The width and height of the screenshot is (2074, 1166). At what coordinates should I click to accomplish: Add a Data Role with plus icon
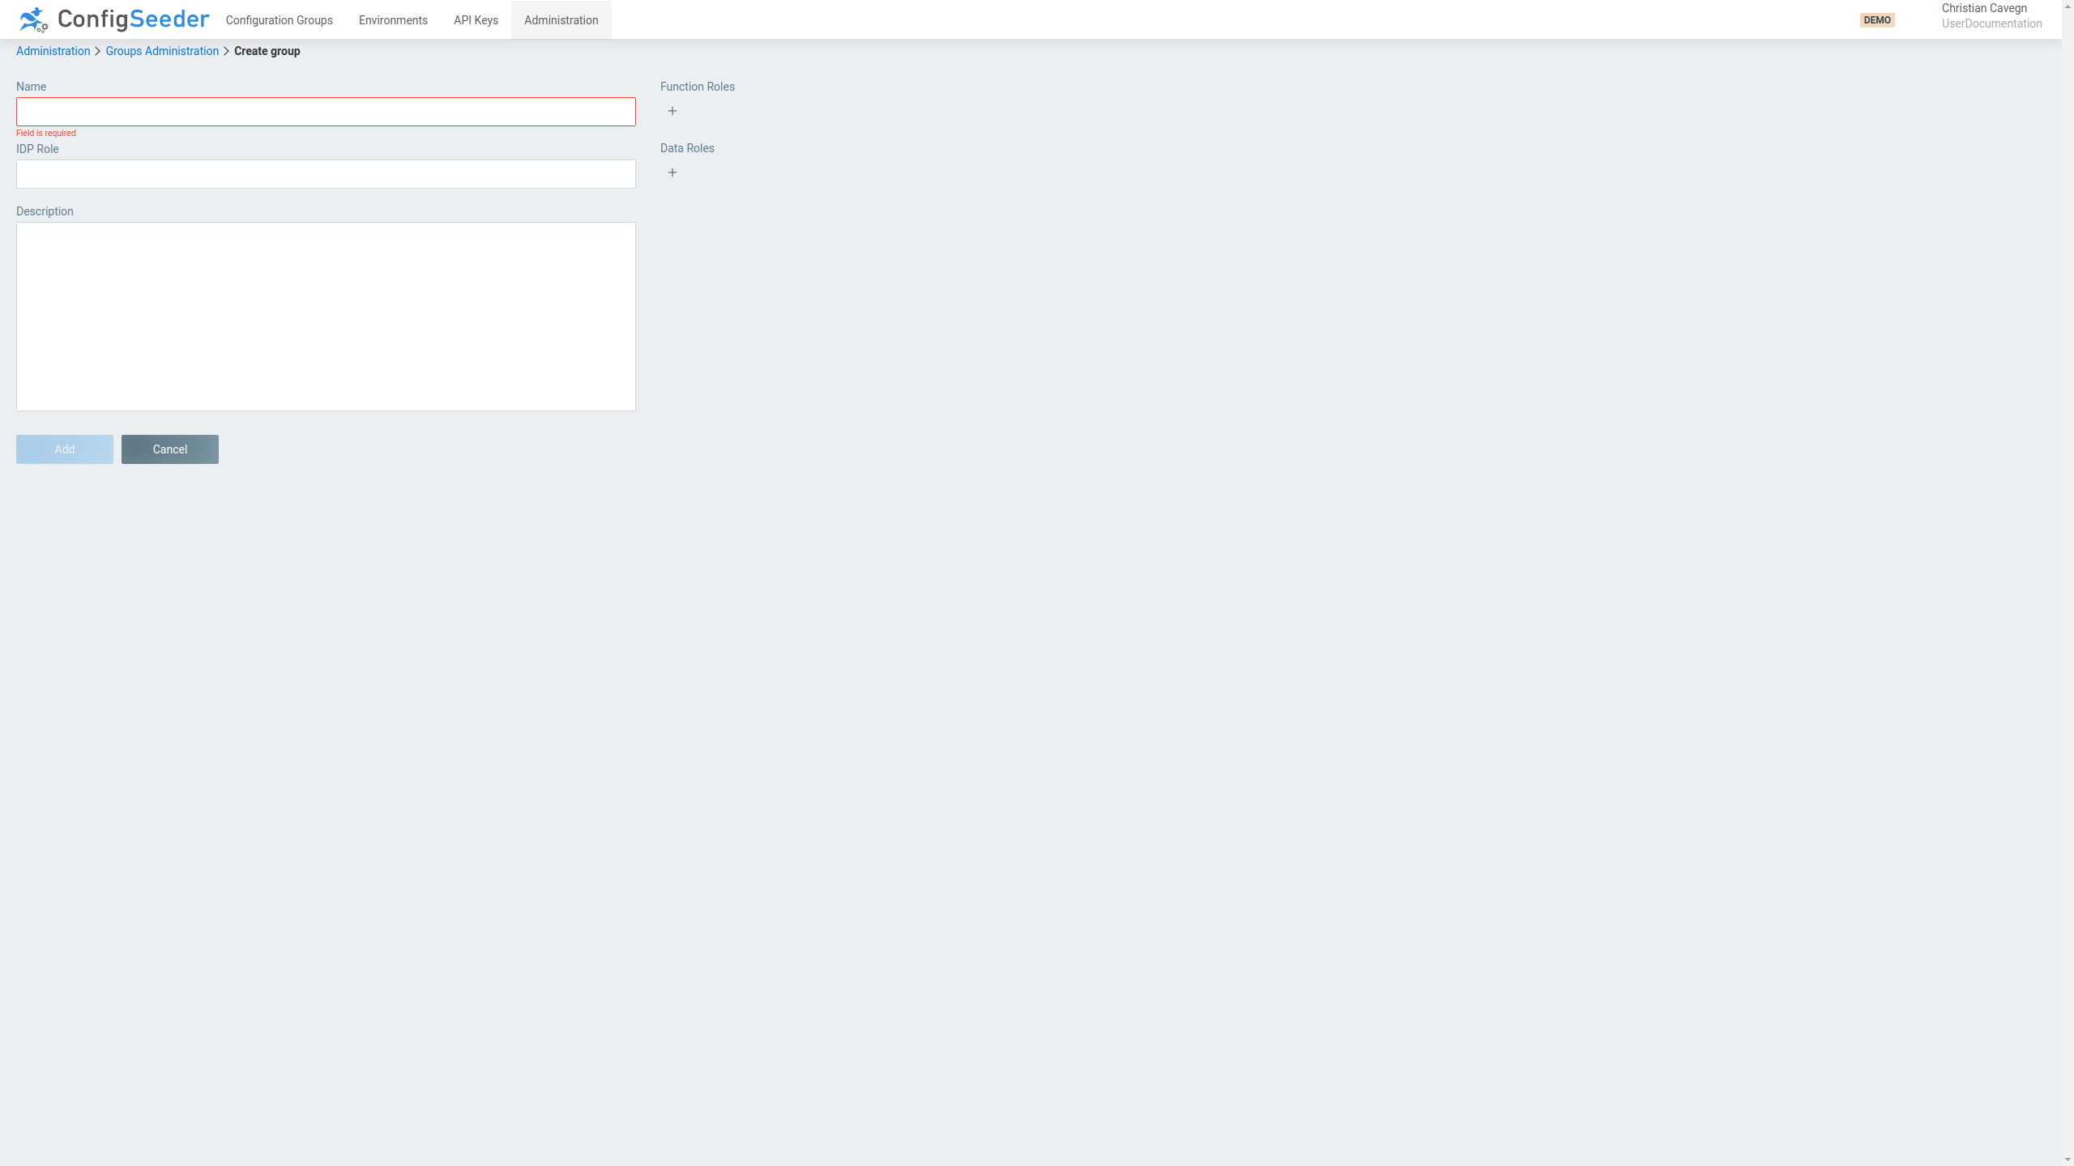pyautogui.click(x=672, y=172)
